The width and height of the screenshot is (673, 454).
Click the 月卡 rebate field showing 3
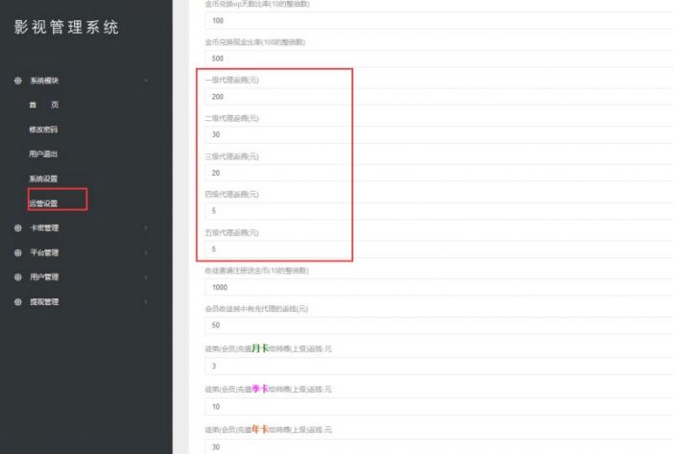click(439, 366)
